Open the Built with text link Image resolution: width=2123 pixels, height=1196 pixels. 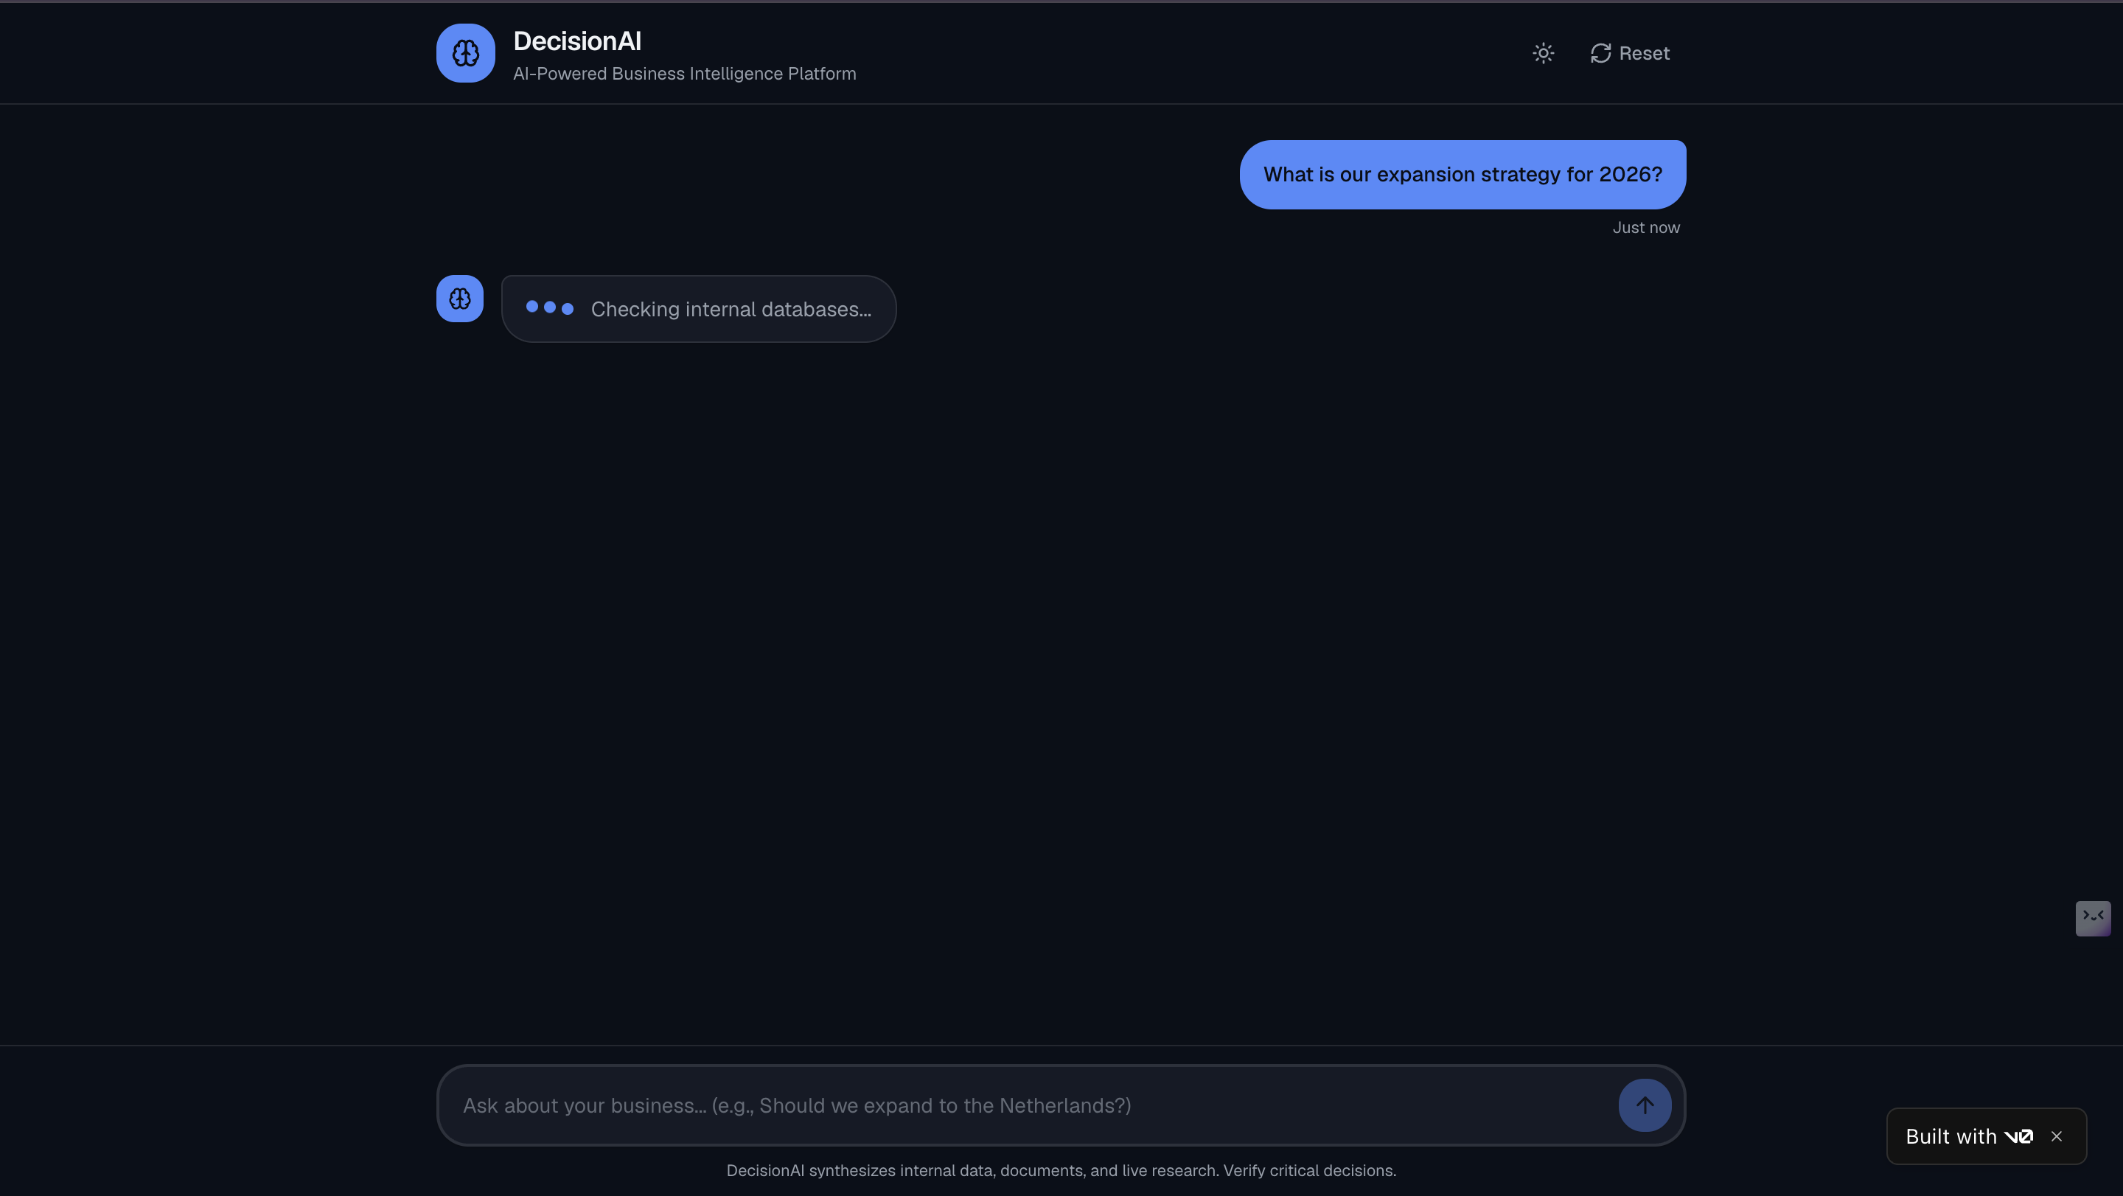click(1951, 1137)
